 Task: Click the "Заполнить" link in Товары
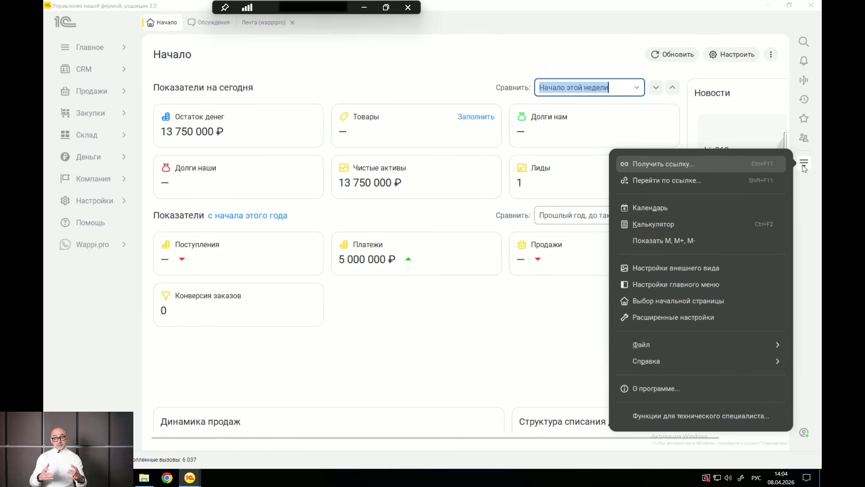[x=476, y=117]
